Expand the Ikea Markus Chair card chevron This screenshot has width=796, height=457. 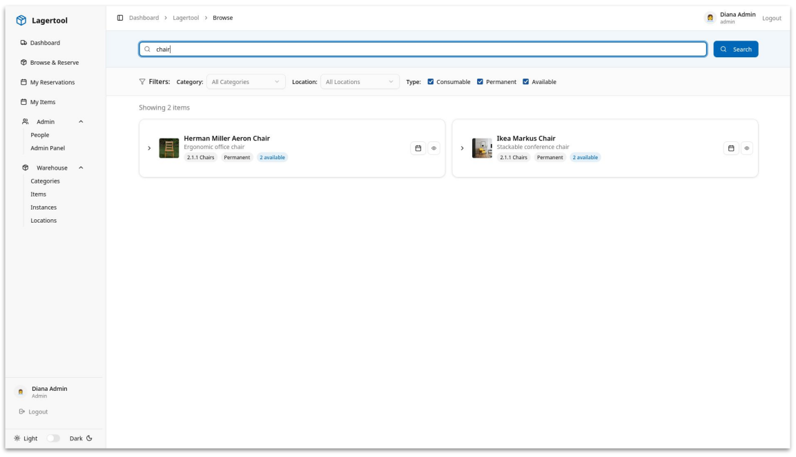click(463, 147)
